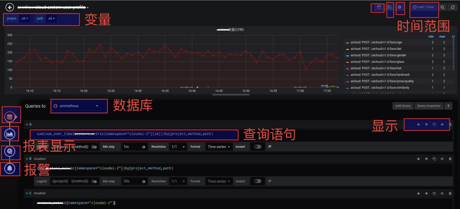Click query A link-to-Prometheus icon

pyautogui.click(x=270, y=147)
